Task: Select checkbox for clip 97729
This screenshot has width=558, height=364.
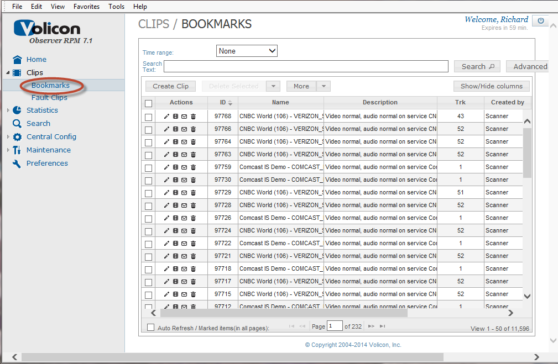Action: coord(148,193)
